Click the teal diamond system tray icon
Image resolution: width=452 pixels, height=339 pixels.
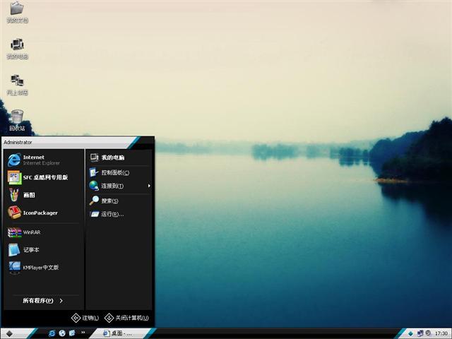410,333
